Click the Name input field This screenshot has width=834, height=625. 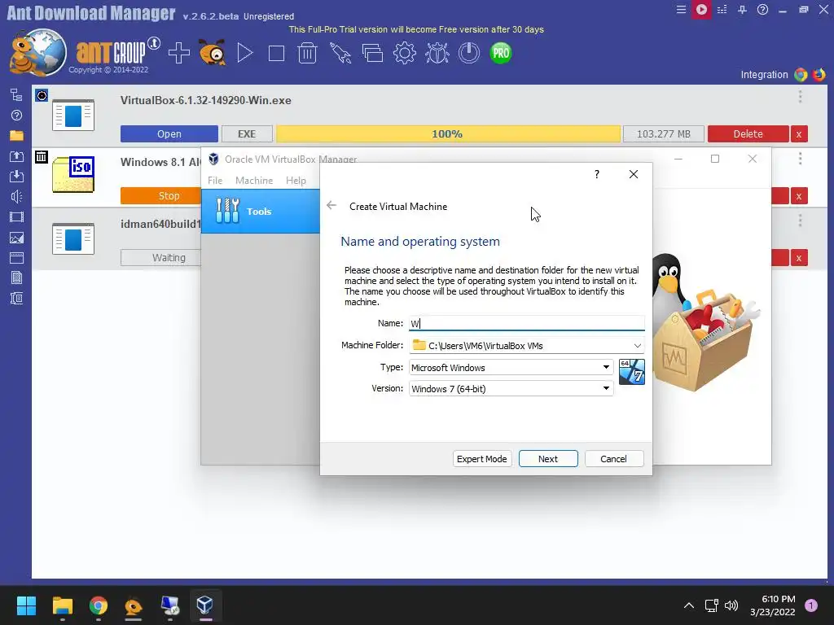[527, 323]
